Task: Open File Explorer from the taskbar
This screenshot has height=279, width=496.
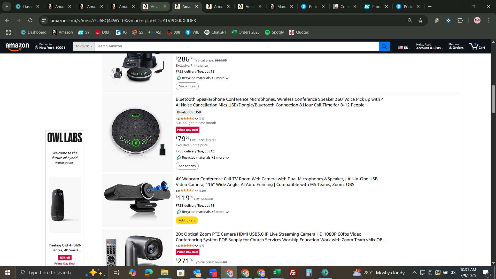Action: 165,273
